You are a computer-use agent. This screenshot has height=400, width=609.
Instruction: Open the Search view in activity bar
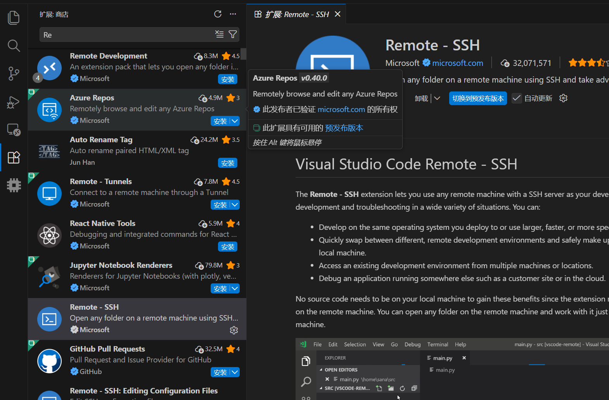14,46
